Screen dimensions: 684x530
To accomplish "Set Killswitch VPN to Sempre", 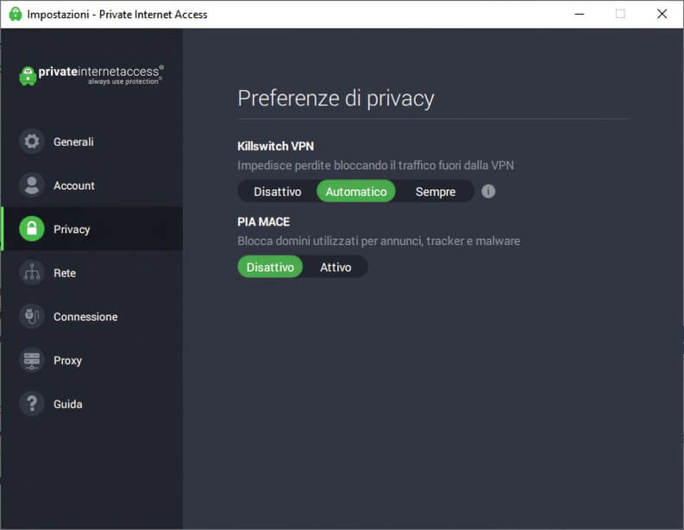I will click(x=436, y=192).
